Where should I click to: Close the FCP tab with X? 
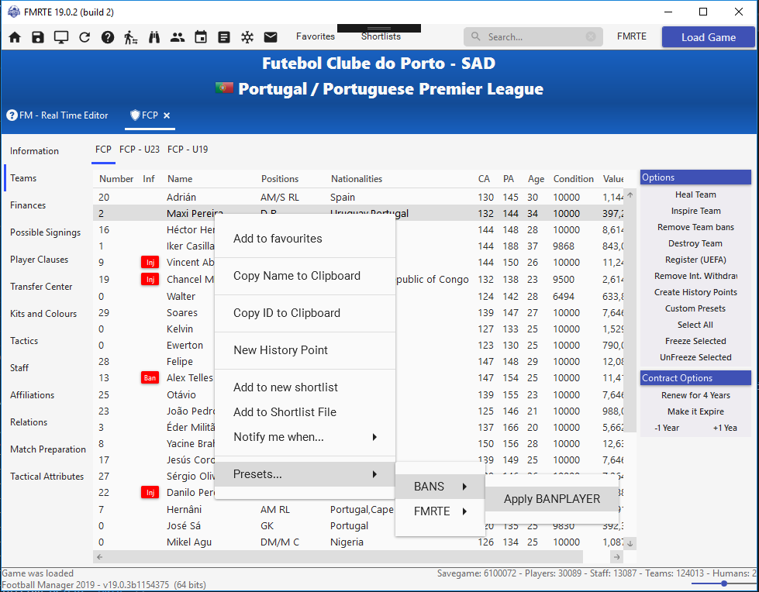167,115
